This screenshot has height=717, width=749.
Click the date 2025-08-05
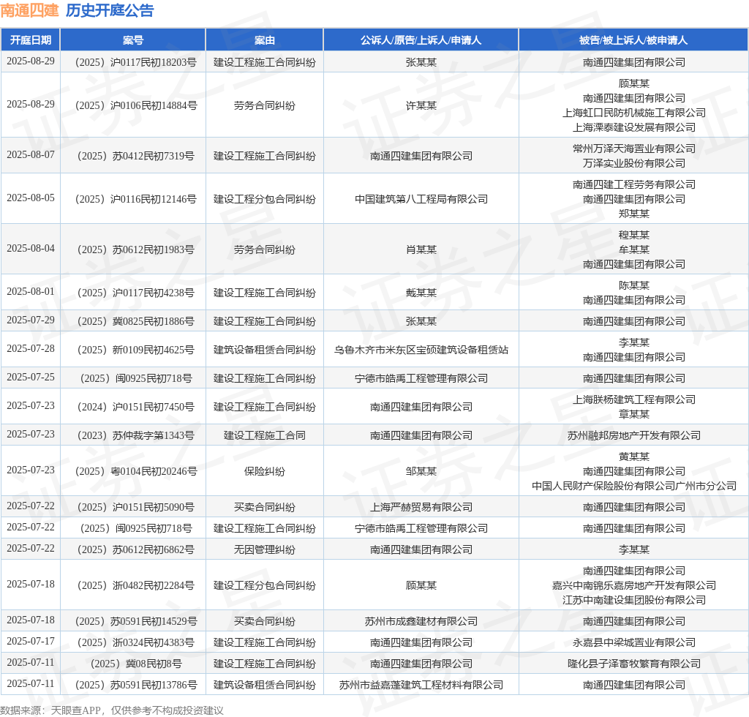pos(31,198)
